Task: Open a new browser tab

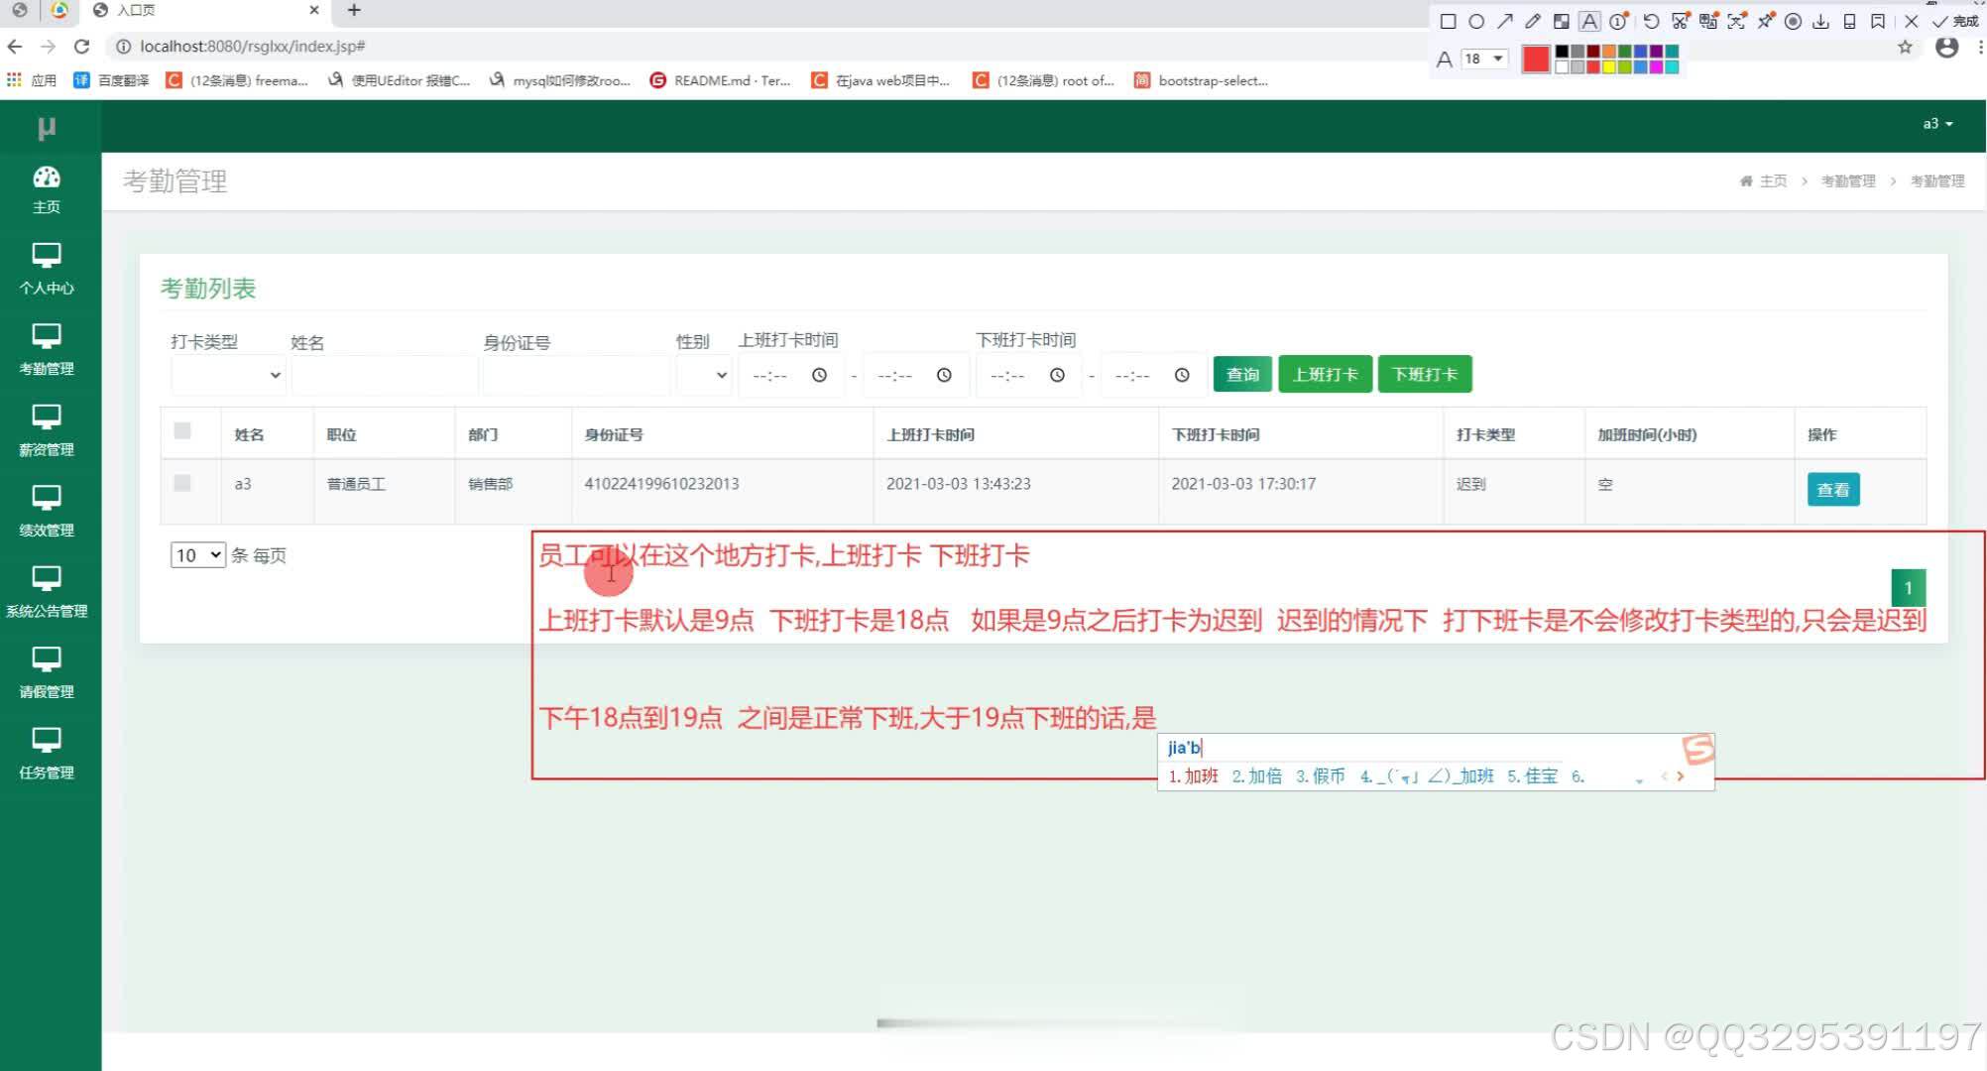Action: (x=354, y=10)
